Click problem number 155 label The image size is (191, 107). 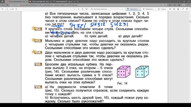pos(38,64)
